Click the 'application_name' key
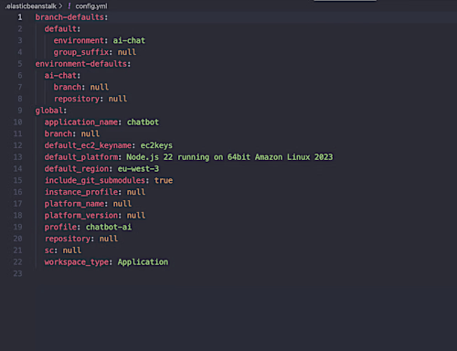This screenshot has width=457, height=351. [81, 122]
